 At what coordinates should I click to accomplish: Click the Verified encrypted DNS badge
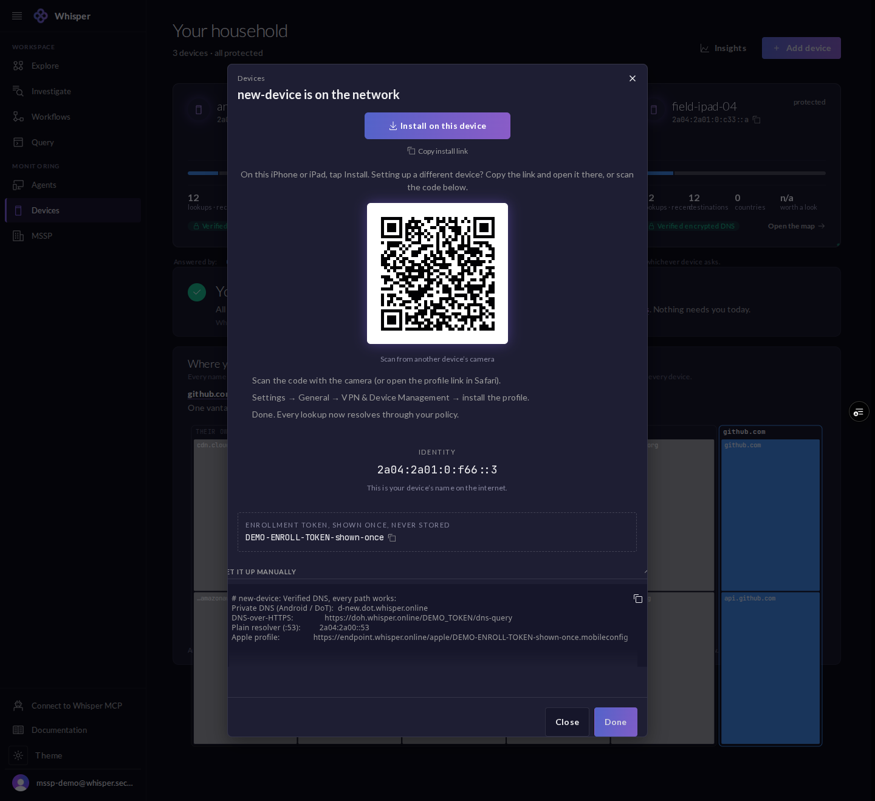(691, 226)
